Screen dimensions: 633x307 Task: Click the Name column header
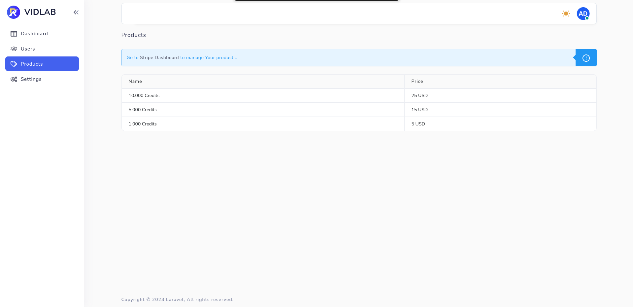[x=263, y=81]
